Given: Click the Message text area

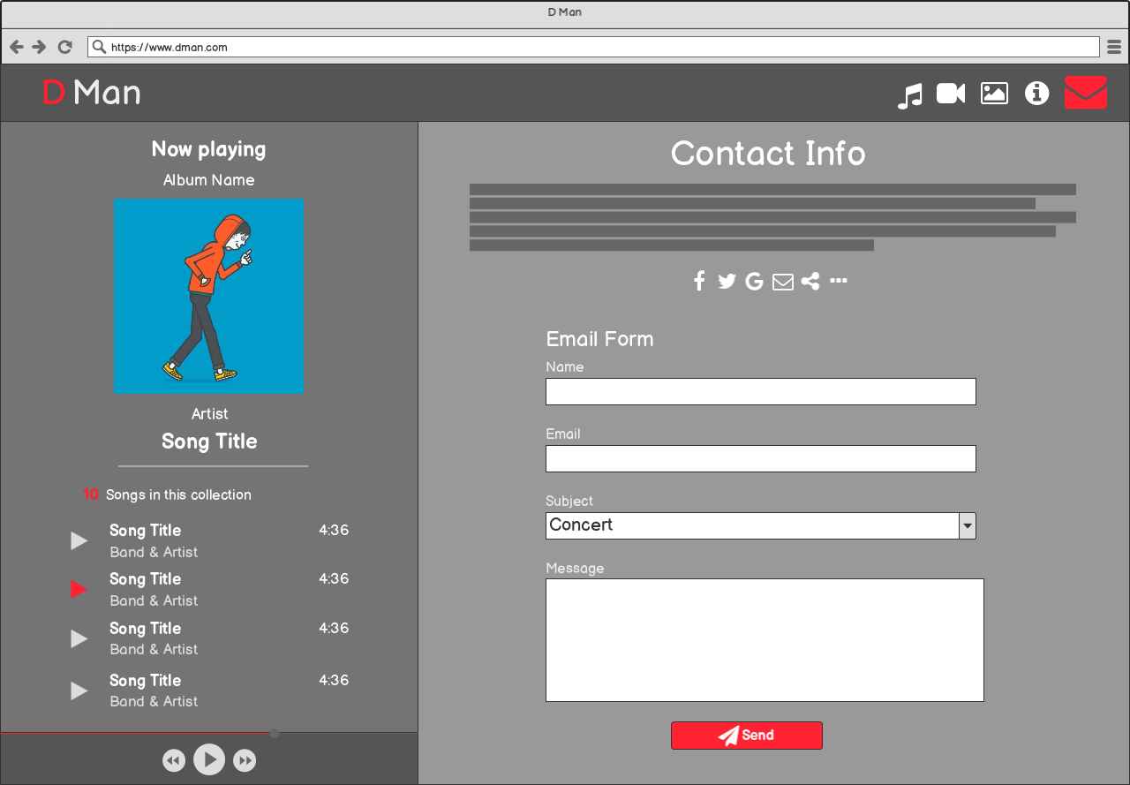Looking at the screenshot, I should 765,640.
